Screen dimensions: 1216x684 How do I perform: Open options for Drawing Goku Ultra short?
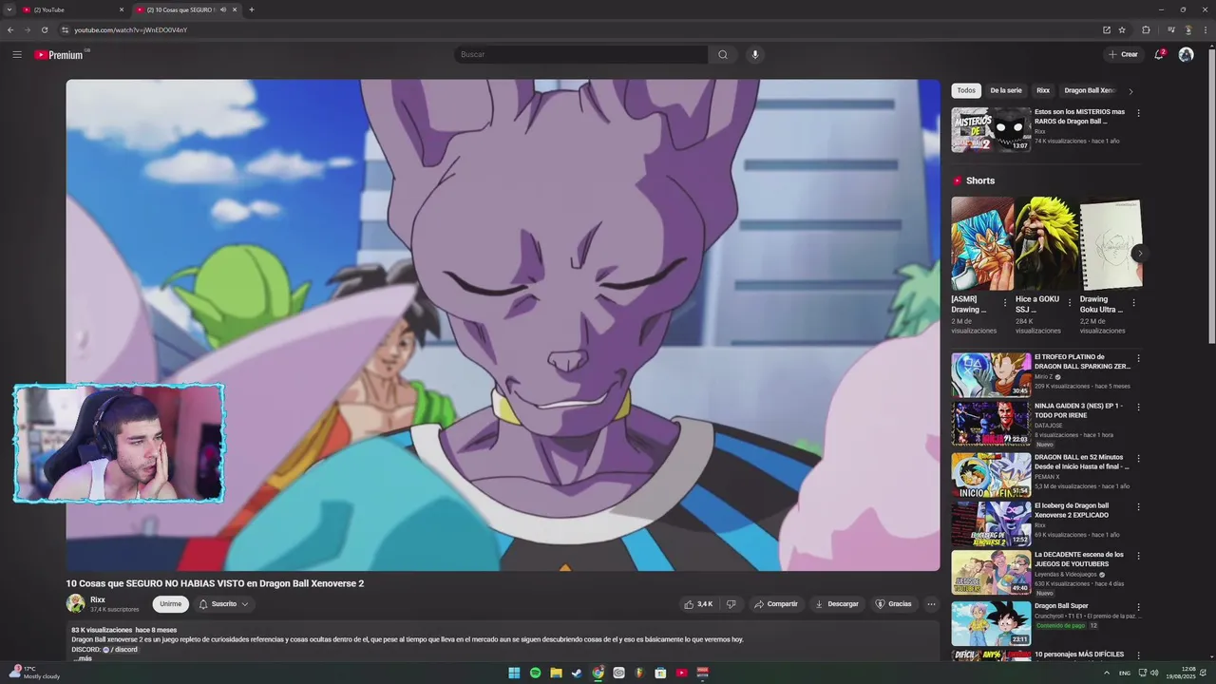(1133, 303)
